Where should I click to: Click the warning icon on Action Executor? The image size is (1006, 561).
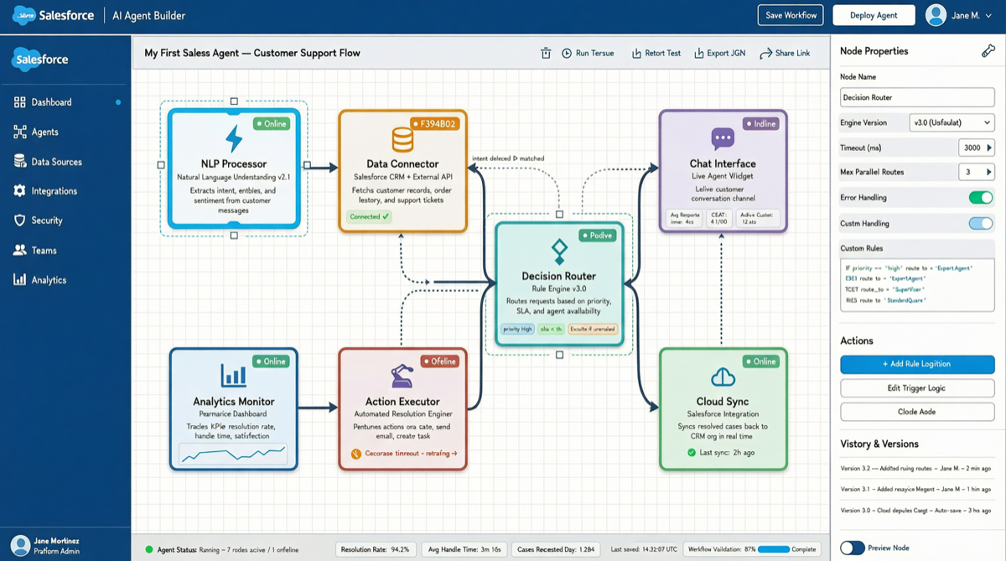355,454
